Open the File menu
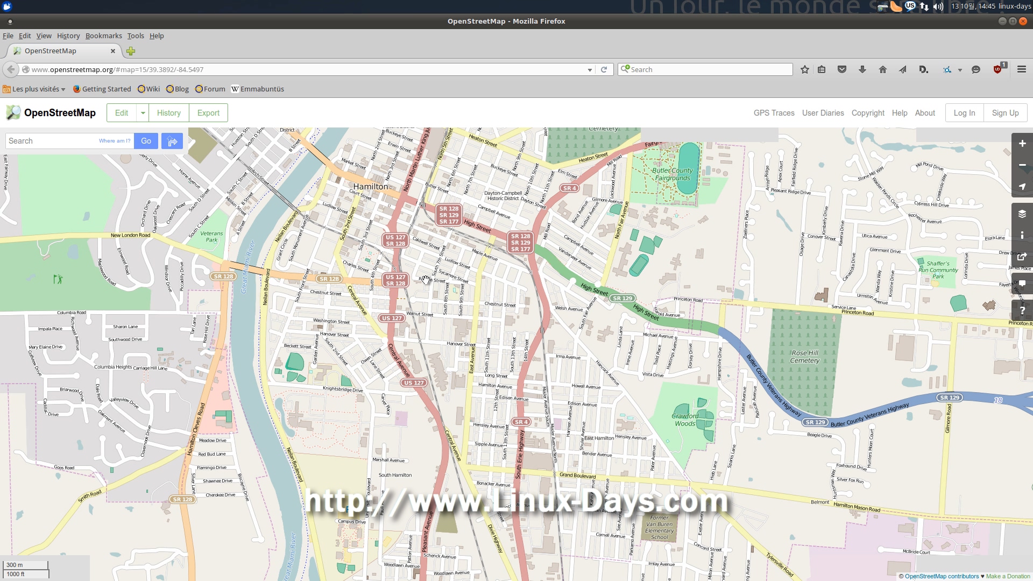Viewport: 1033px width, 581px height. pos(8,36)
